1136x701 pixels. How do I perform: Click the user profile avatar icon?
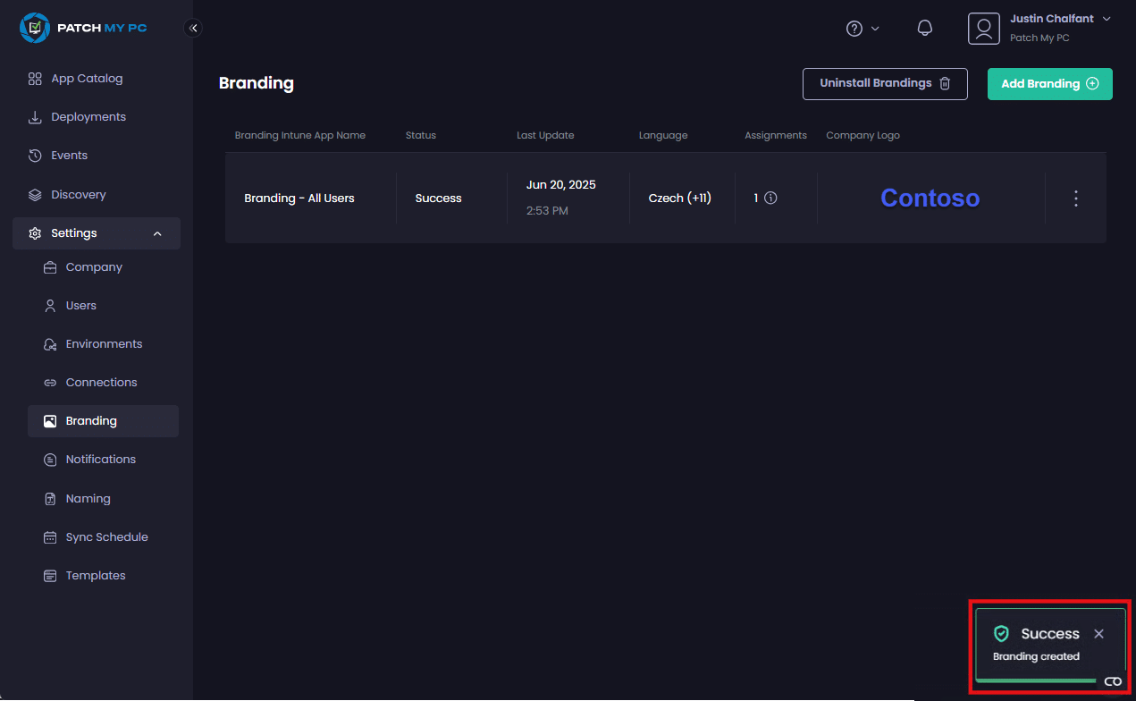coord(983,29)
